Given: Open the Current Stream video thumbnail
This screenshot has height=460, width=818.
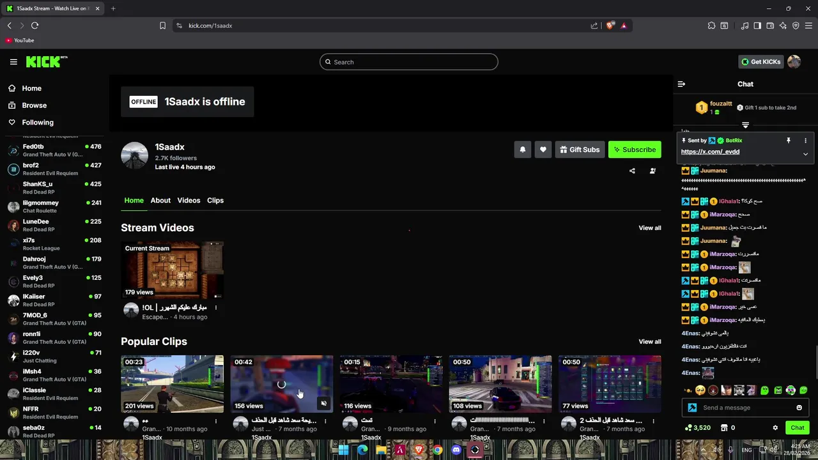Looking at the screenshot, I should click(173, 270).
